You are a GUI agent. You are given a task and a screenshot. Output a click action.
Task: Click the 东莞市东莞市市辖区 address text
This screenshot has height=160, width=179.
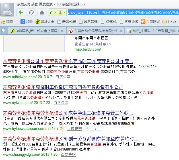91,38
